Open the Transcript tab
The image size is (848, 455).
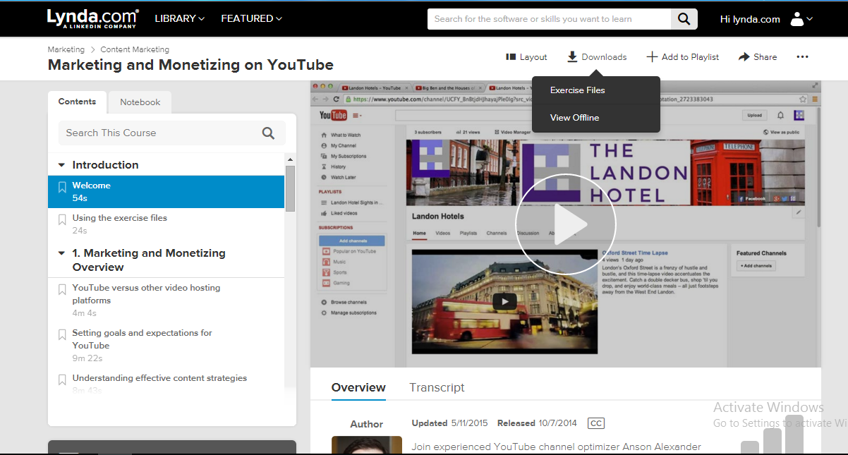[437, 387]
